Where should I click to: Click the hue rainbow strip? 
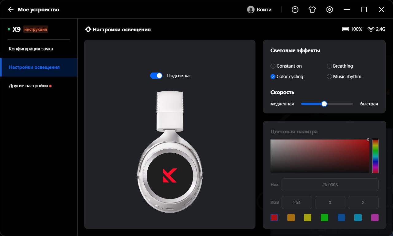(375, 156)
